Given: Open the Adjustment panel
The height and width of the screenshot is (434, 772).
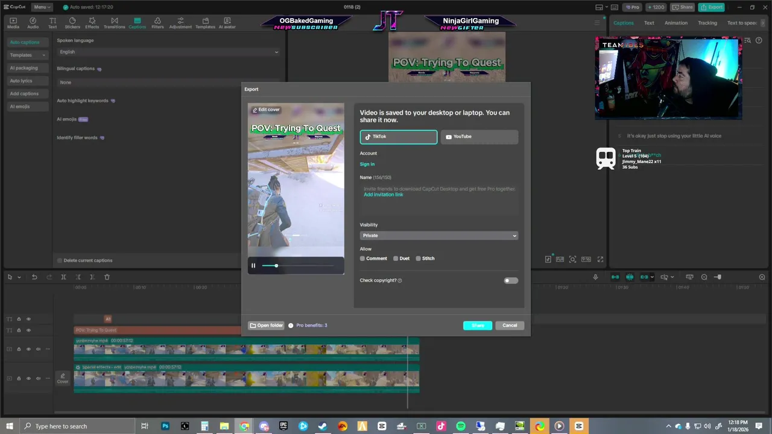Looking at the screenshot, I should tap(180, 23).
